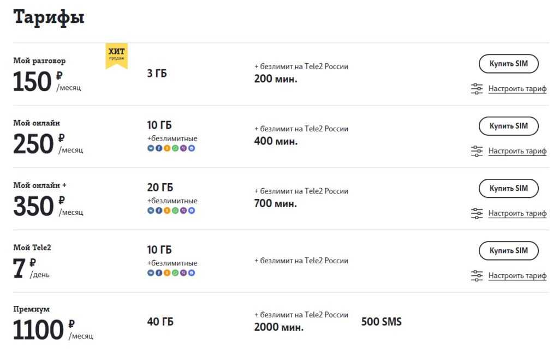This screenshot has height=350, width=559.
Task: Buy SIM for Мой разговор 150 tariff
Action: click(508, 64)
